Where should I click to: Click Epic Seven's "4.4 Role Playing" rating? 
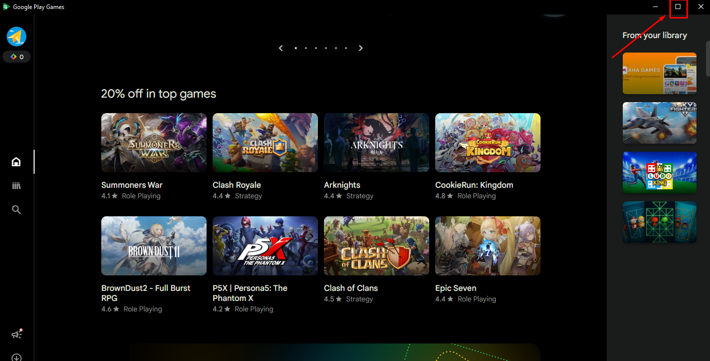[465, 299]
